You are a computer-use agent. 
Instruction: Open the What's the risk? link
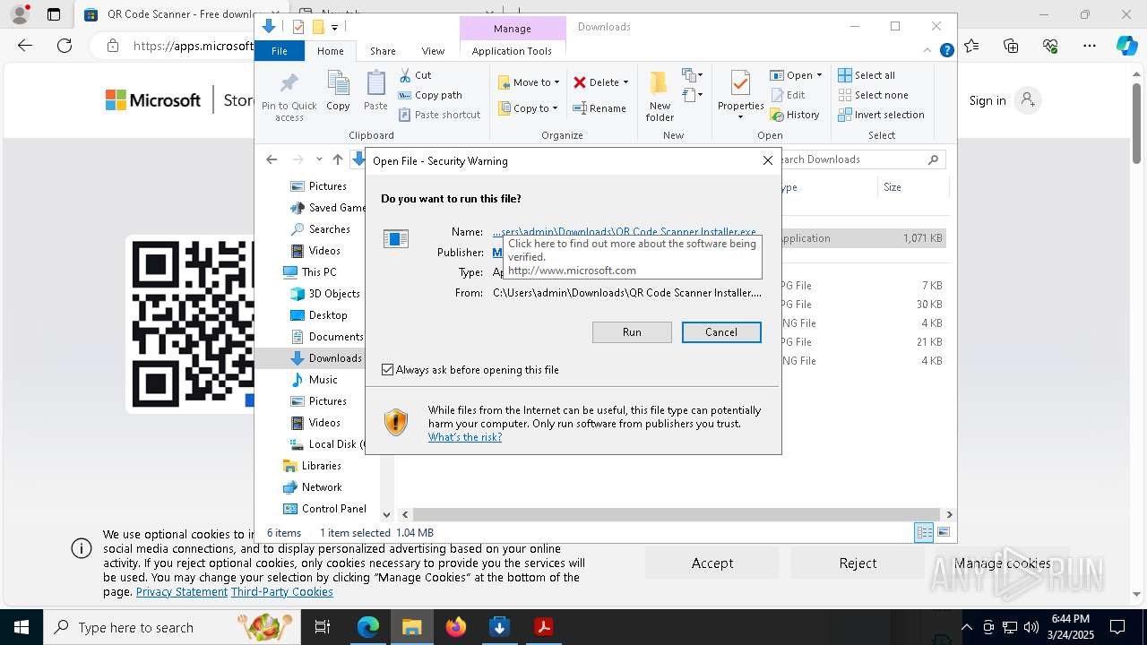click(465, 437)
